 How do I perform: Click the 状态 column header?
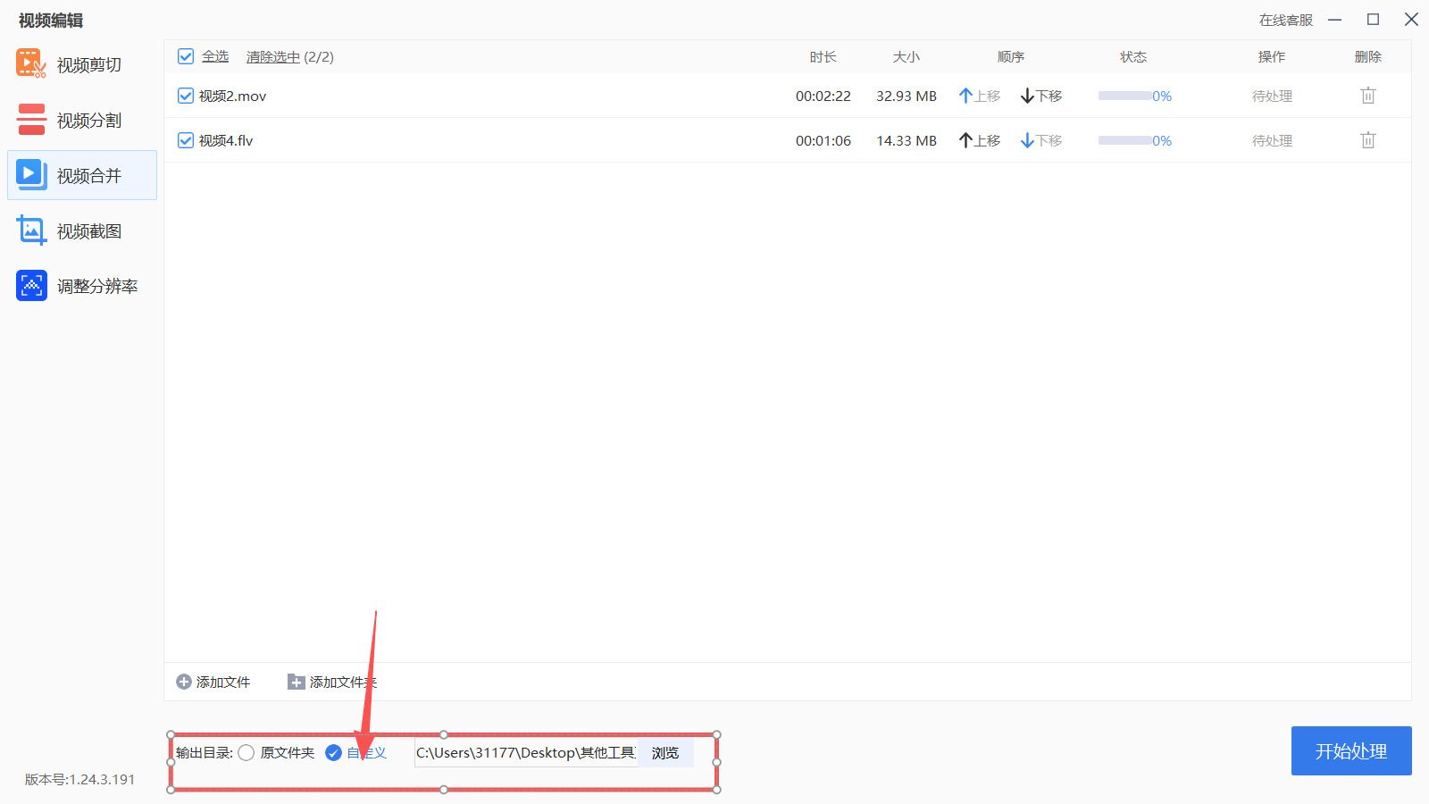click(x=1133, y=57)
